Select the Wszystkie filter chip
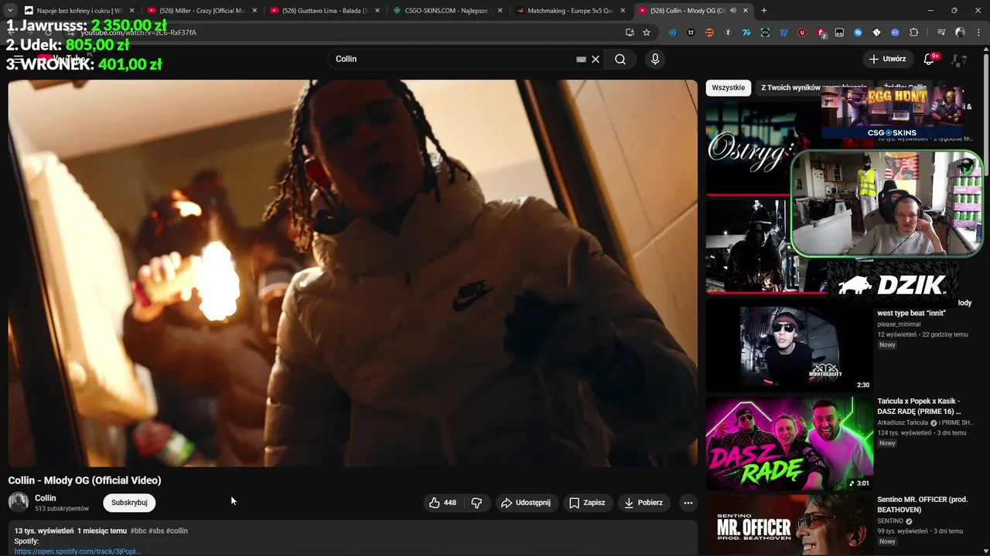Viewport: 990px width, 556px height. click(728, 88)
